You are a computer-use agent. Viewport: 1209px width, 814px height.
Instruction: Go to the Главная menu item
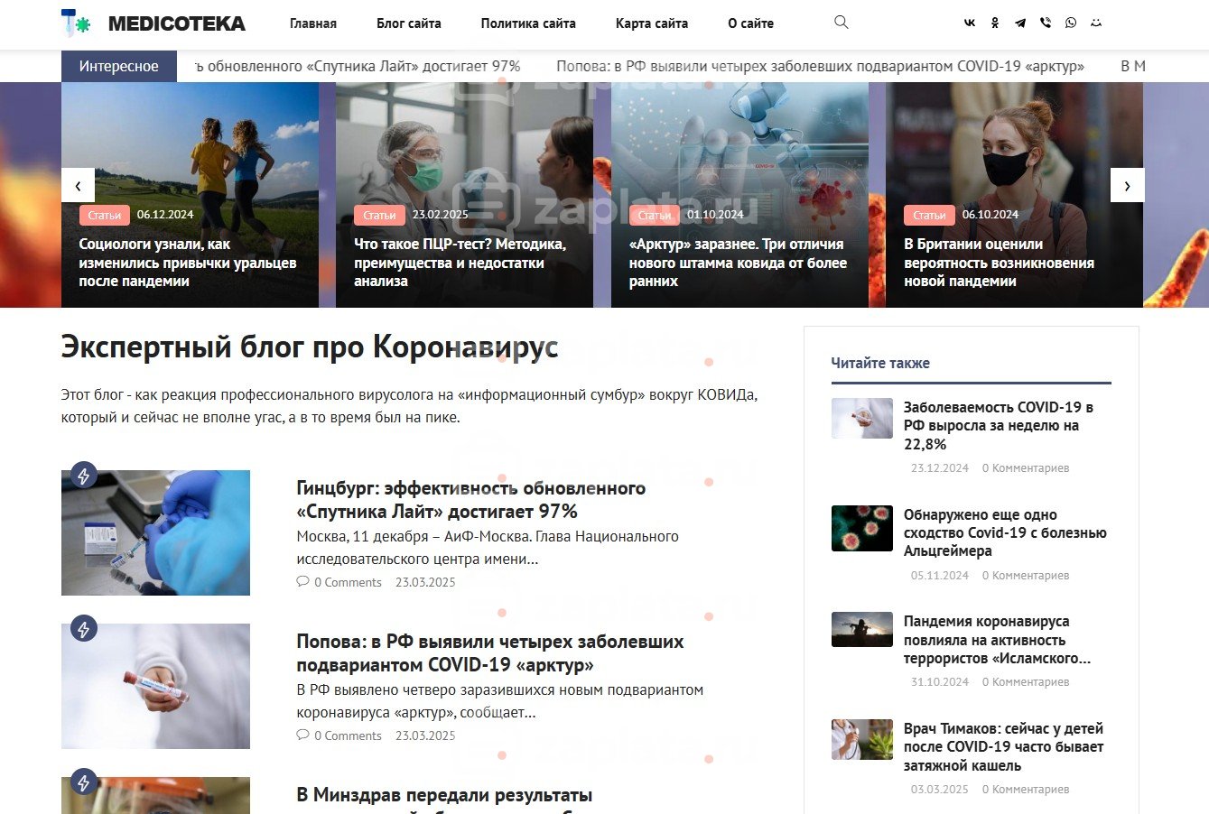click(x=313, y=23)
